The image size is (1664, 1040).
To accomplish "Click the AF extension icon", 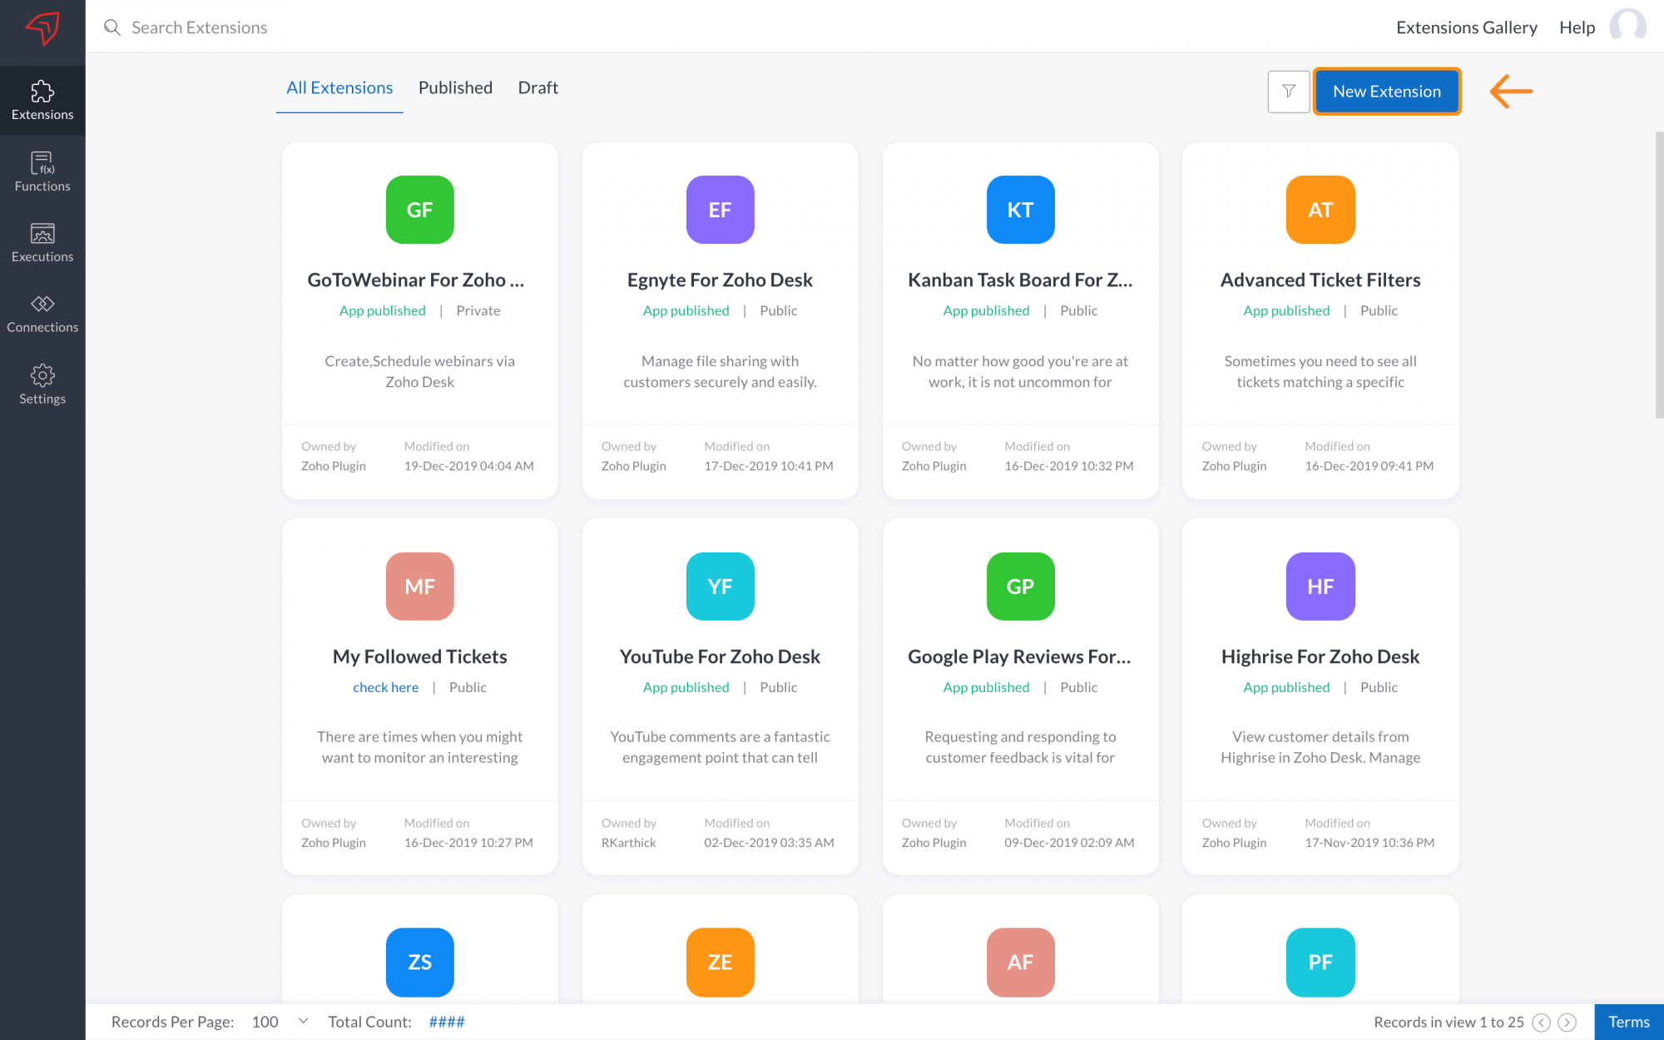I will point(1020,962).
